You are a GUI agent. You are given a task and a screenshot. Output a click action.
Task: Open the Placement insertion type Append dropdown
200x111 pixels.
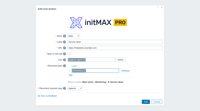(75, 88)
